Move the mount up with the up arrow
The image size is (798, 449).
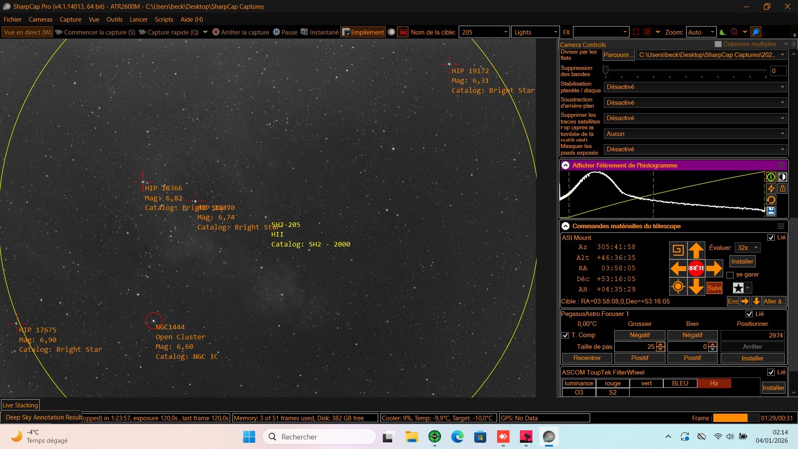696,250
